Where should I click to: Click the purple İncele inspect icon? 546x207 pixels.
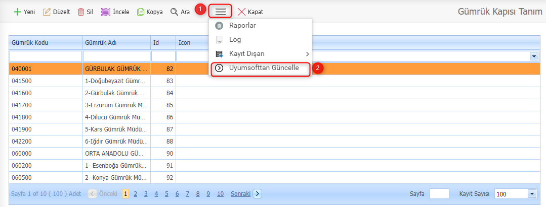(105, 12)
